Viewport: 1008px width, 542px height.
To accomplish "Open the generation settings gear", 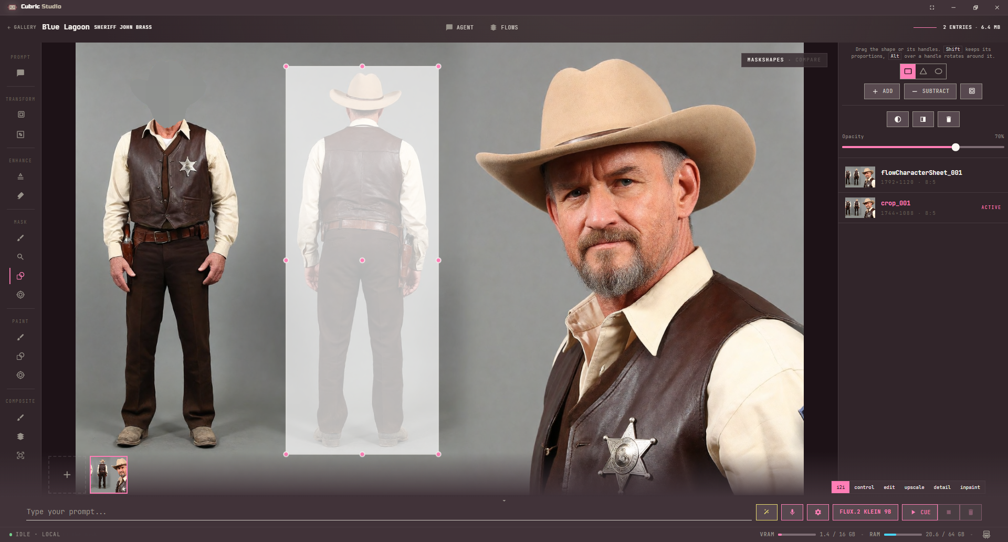I will [818, 512].
